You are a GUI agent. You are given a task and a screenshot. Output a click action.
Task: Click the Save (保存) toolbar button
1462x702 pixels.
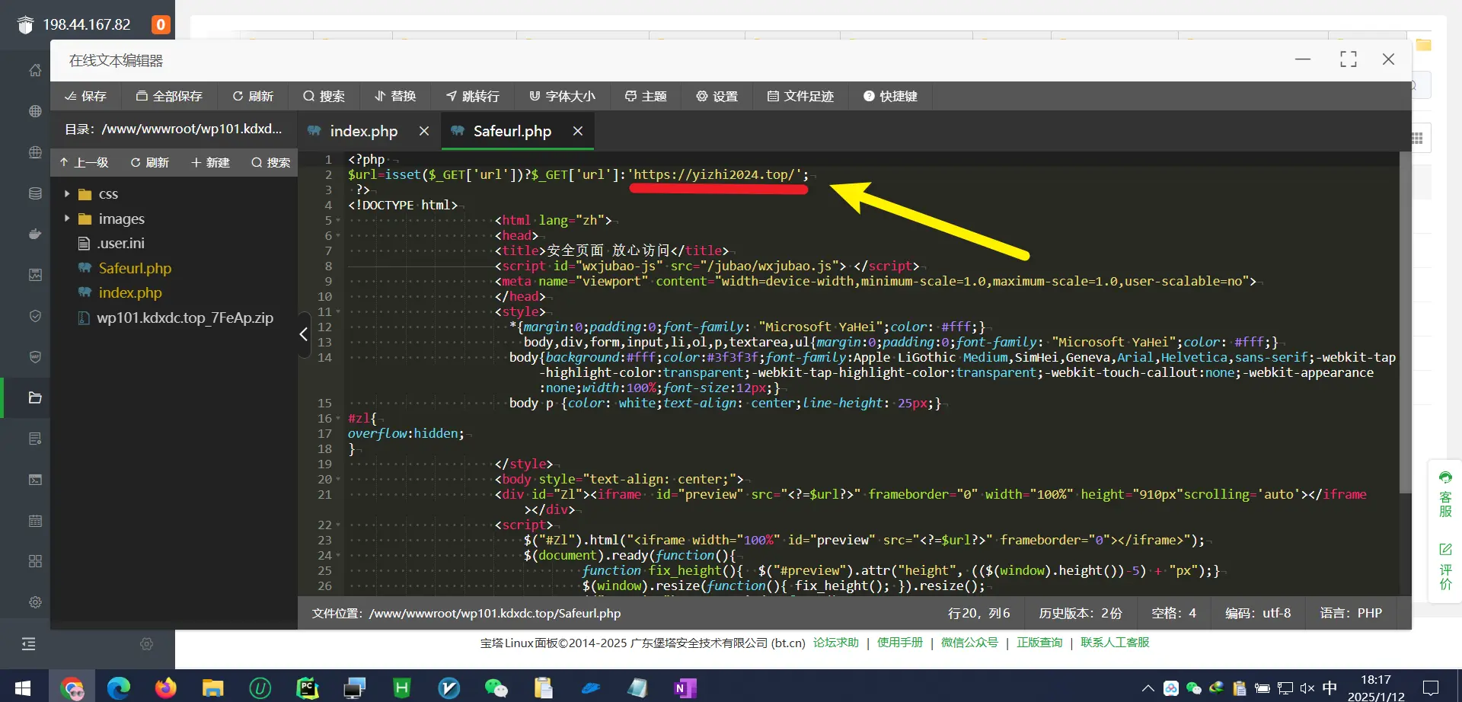point(85,96)
